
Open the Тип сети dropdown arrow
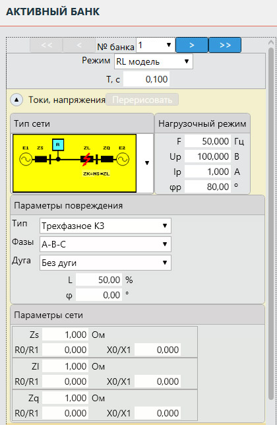click(x=147, y=163)
